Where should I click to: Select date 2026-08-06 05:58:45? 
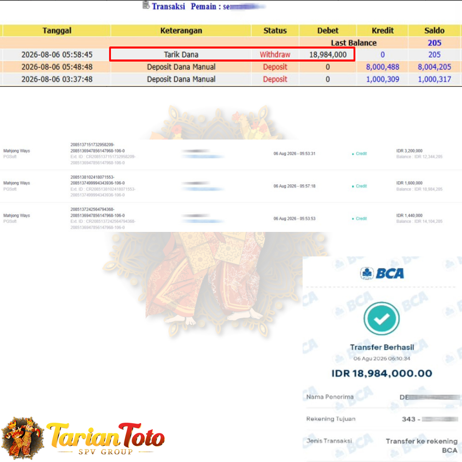57,55
